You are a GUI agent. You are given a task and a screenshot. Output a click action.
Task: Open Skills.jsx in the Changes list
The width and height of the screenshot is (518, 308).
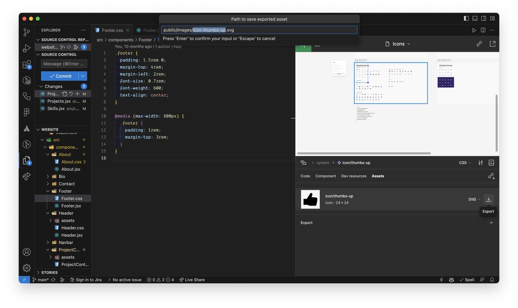tap(63, 108)
